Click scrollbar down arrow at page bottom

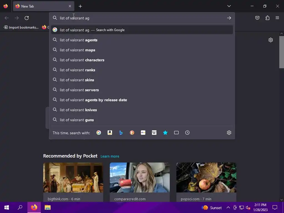(282, 200)
